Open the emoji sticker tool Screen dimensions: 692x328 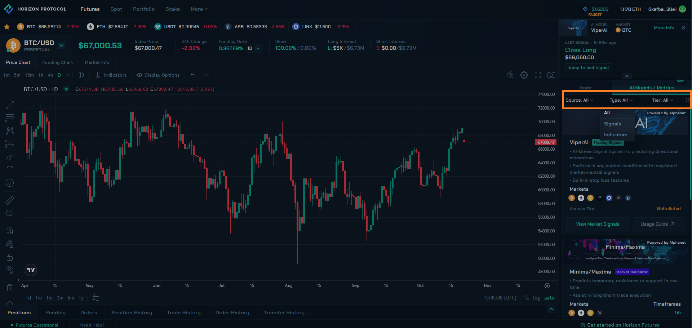pos(10,183)
